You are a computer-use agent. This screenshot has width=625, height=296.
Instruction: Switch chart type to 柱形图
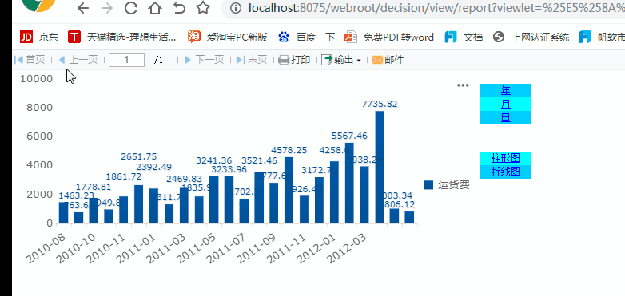point(505,158)
